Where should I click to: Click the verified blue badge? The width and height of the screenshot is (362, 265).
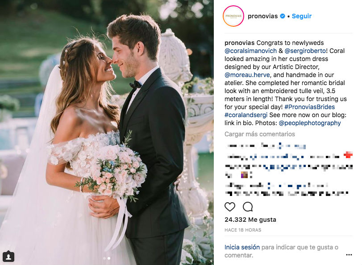click(x=283, y=16)
